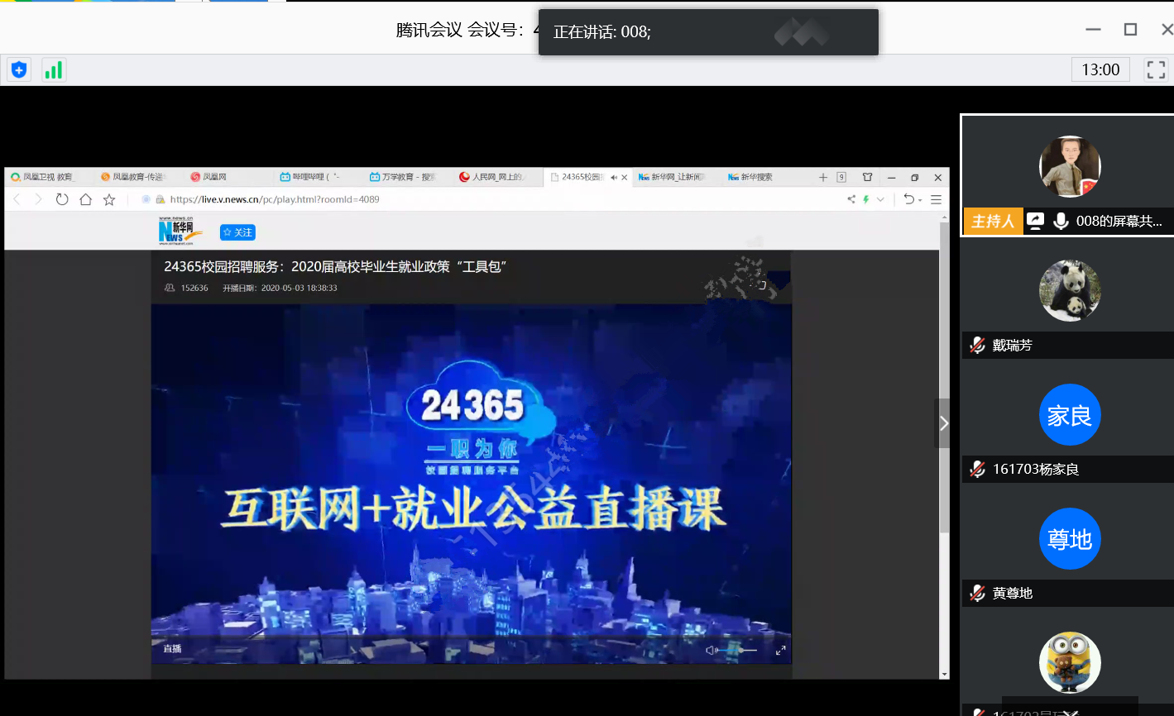Switch to the 新华搜索 browser tab
This screenshot has height=716, width=1174.
click(755, 177)
